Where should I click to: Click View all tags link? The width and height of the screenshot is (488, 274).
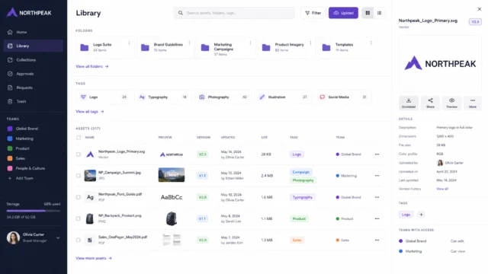[90, 112]
